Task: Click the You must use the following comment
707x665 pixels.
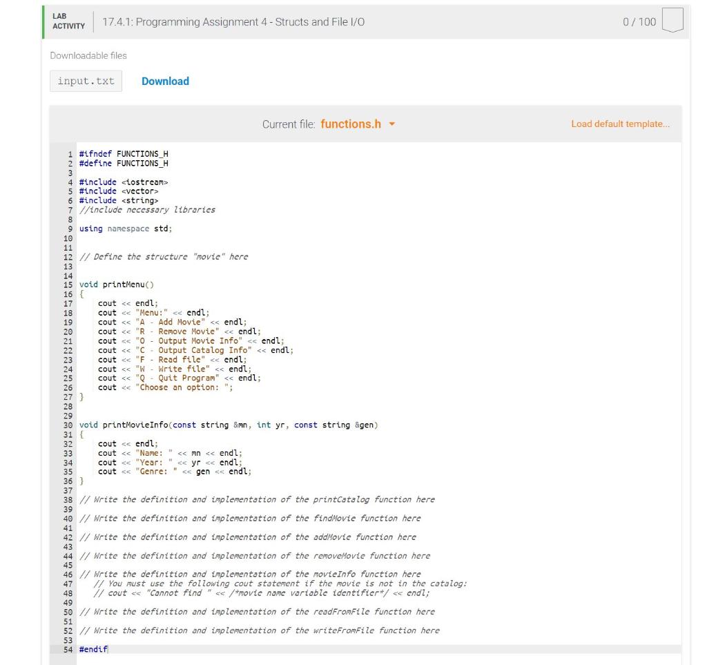Action: [x=280, y=584]
